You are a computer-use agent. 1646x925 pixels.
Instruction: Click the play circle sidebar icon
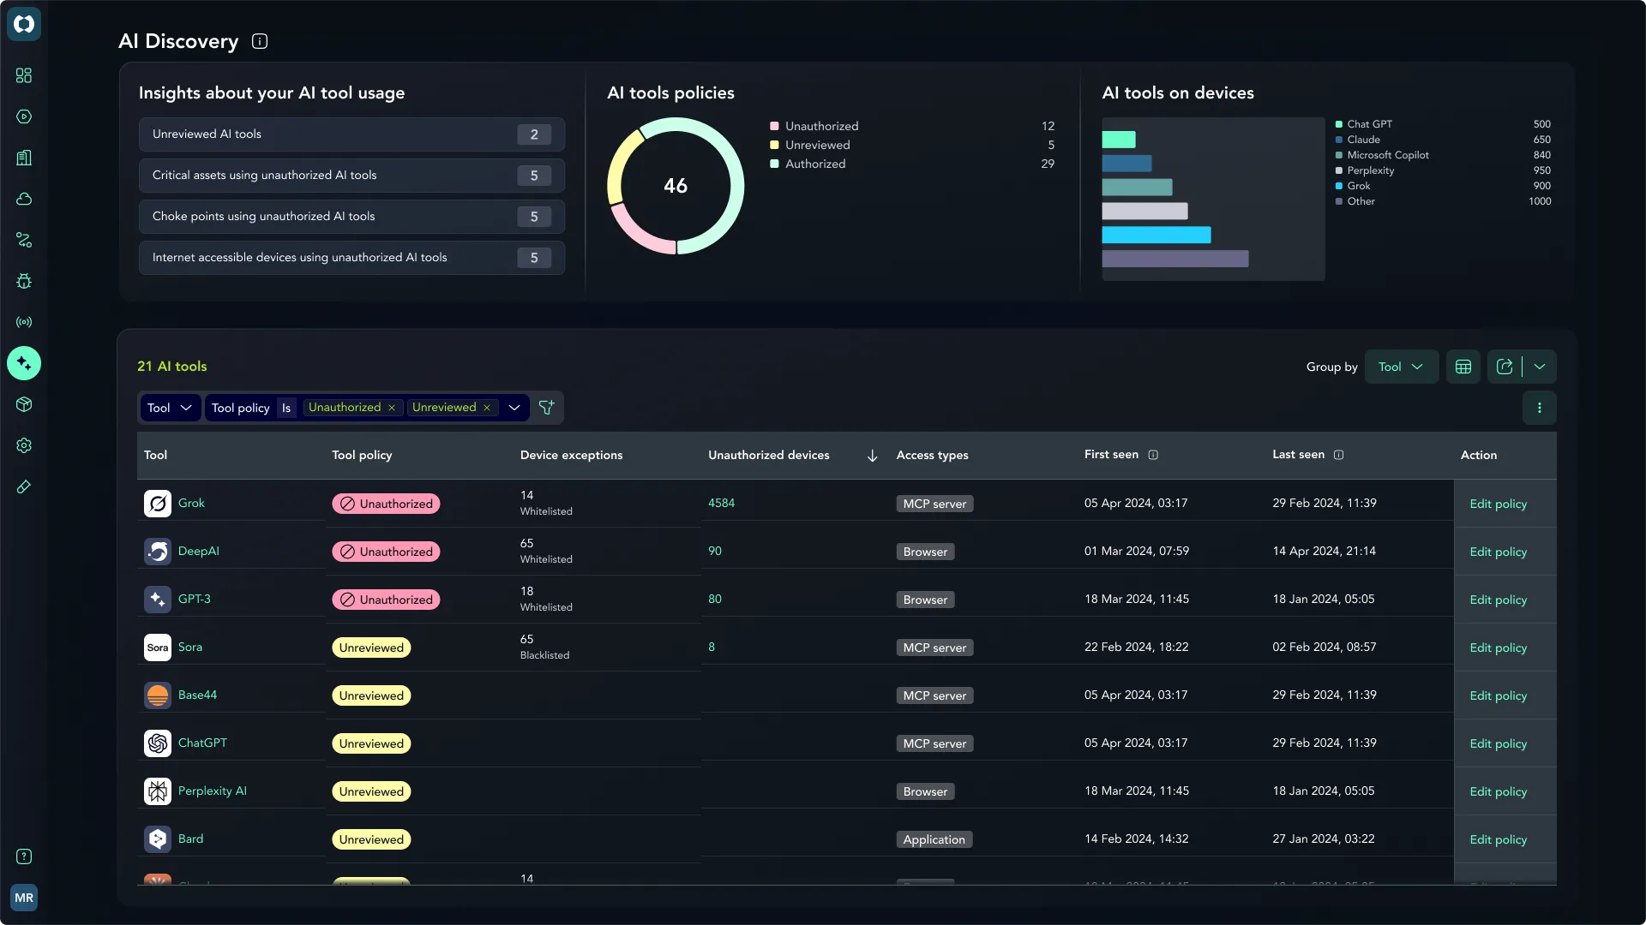click(x=24, y=116)
